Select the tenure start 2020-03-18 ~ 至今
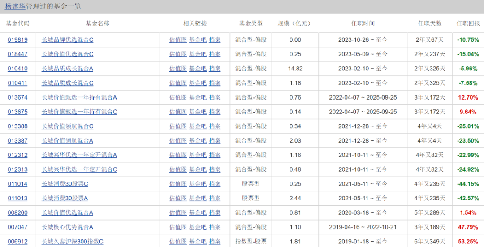The height and width of the screenshot is (247, 484). (363, 212)
